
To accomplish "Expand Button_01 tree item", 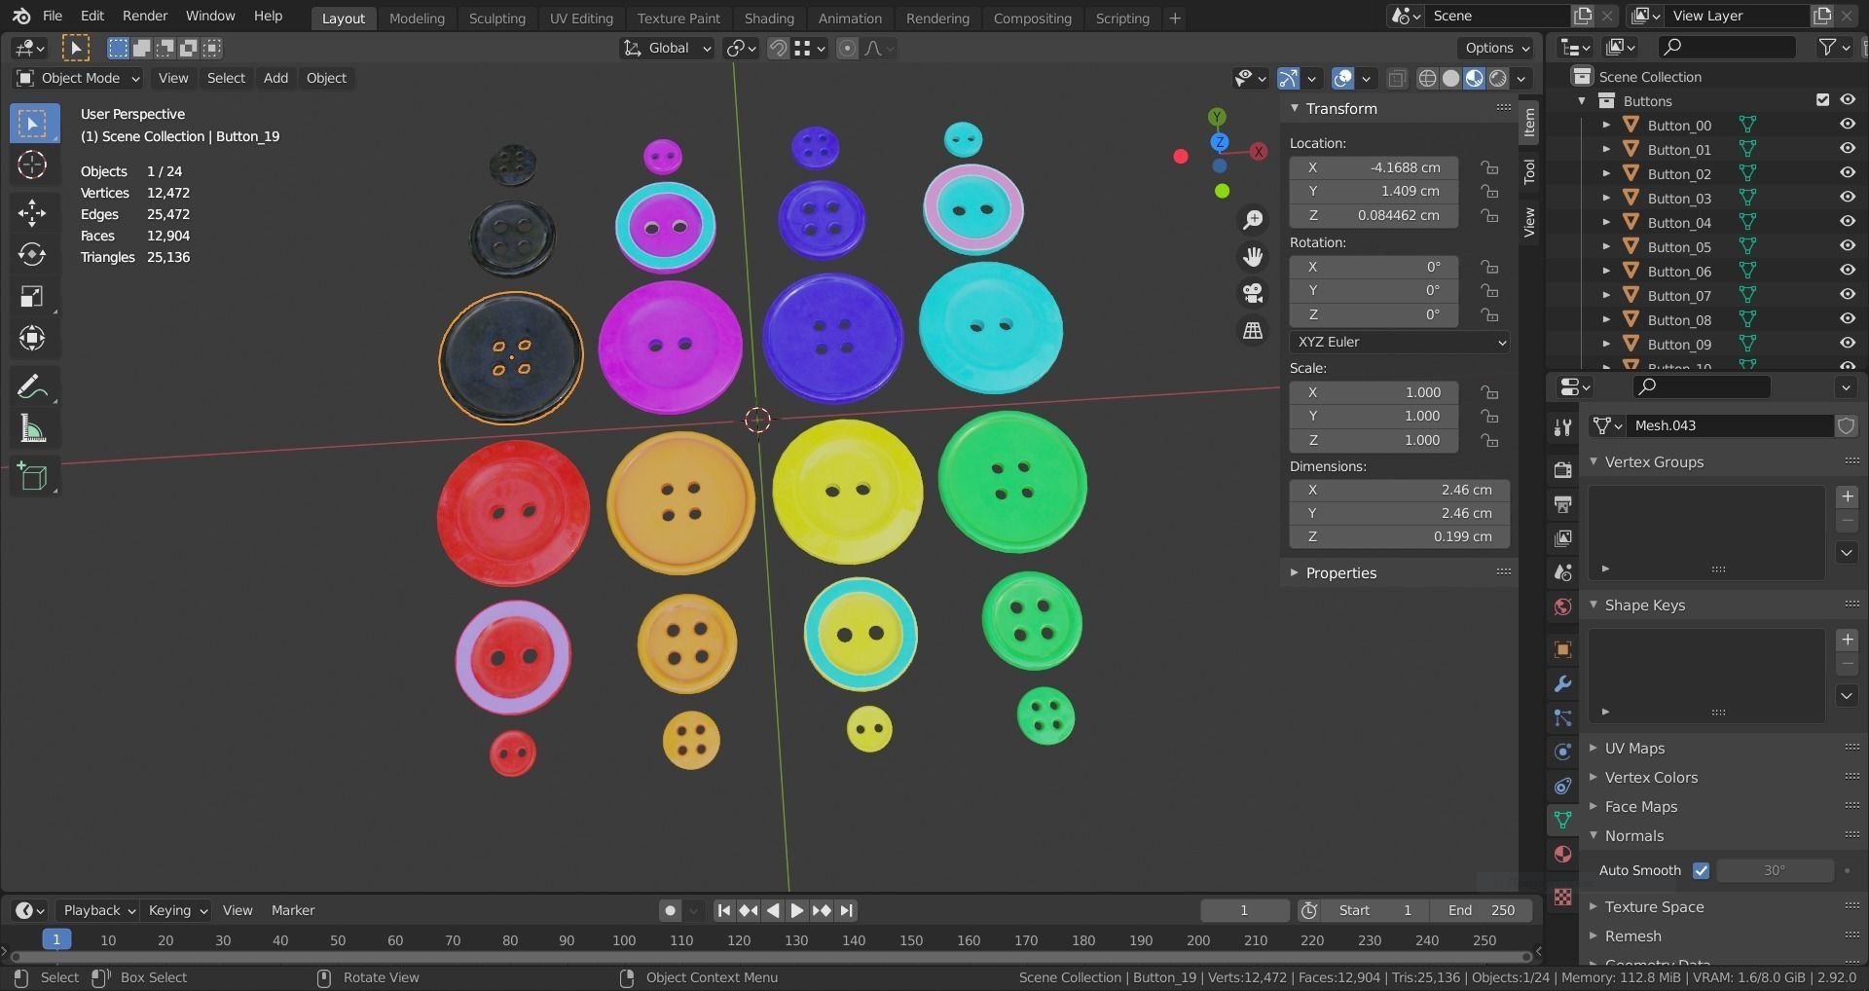I will (1606, 149).
